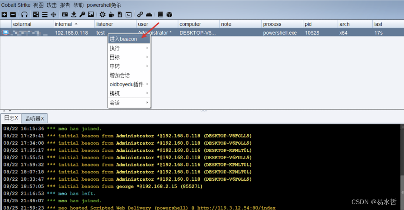Expand the 执行 submenu

click(x=129, y=48)
